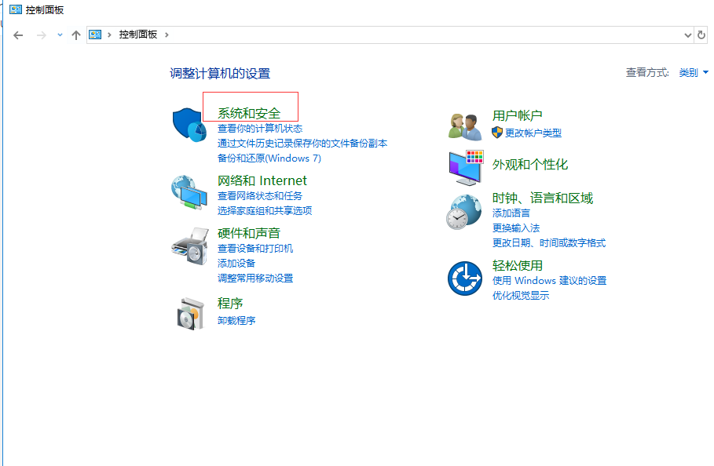Screen dimensions: 714x466
Task: Open 调整常用移动设置 link
Action: click(255, 279)
